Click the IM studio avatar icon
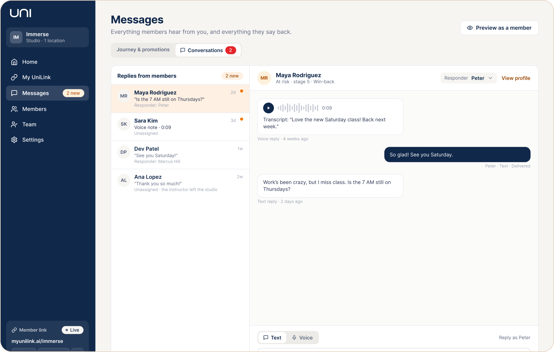The height and width of the screenshot is (352, 554). pos(16,37)
